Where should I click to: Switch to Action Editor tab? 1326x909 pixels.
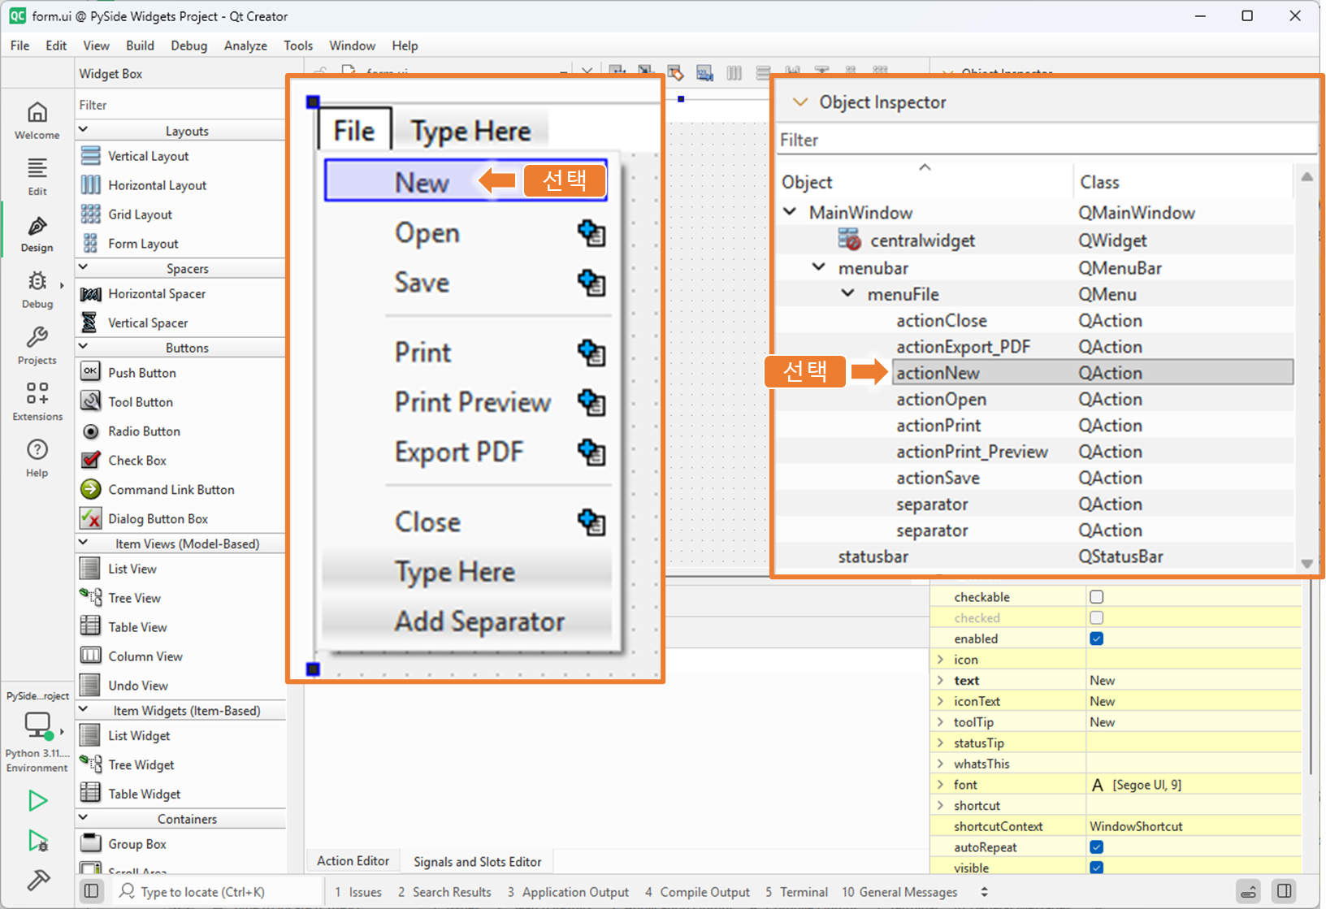pyautogui.click(x=353, y=861)
